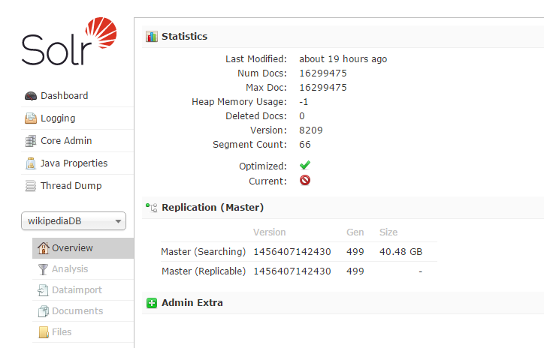
Task: Click the Core Admin server icon
Action: click(31, 141)
